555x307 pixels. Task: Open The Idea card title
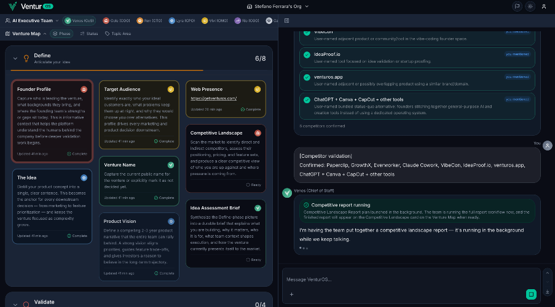tap(26, 177)
